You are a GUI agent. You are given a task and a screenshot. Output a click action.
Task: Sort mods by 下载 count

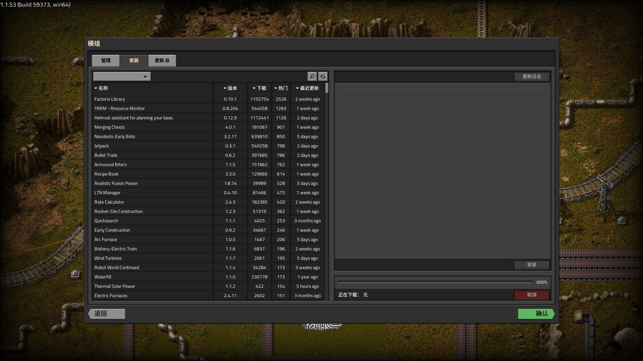[259, 88]
